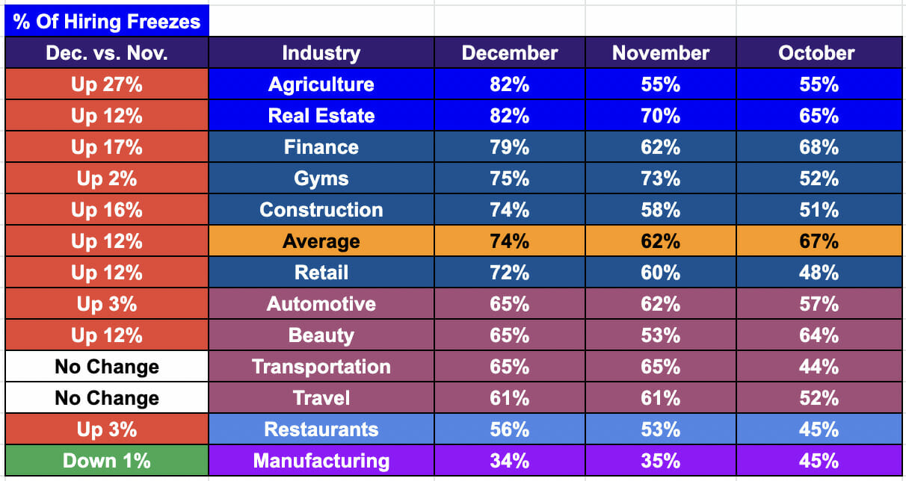Image resolution: width=906 pixels, height=481 pixels.
Task: Click the 'Agriculture' industry cell
Action: [x=321, y=84]
